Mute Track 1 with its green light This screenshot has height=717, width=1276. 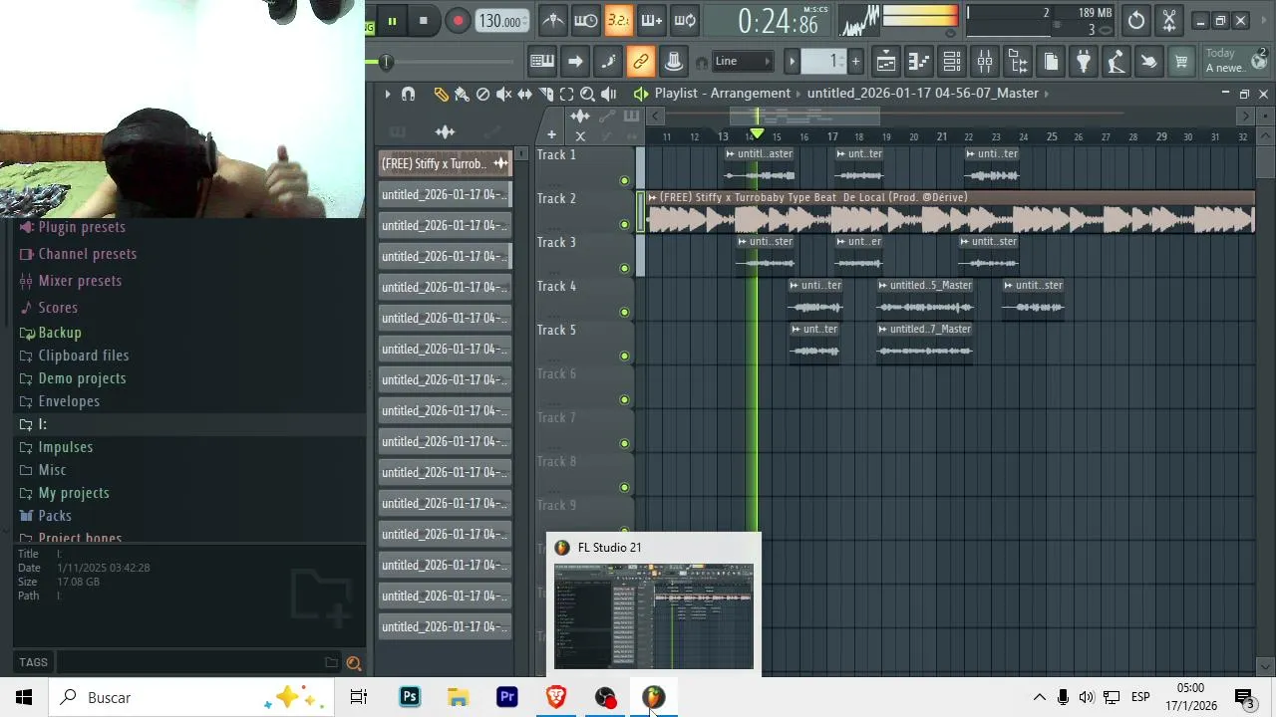tap(624, 180)
